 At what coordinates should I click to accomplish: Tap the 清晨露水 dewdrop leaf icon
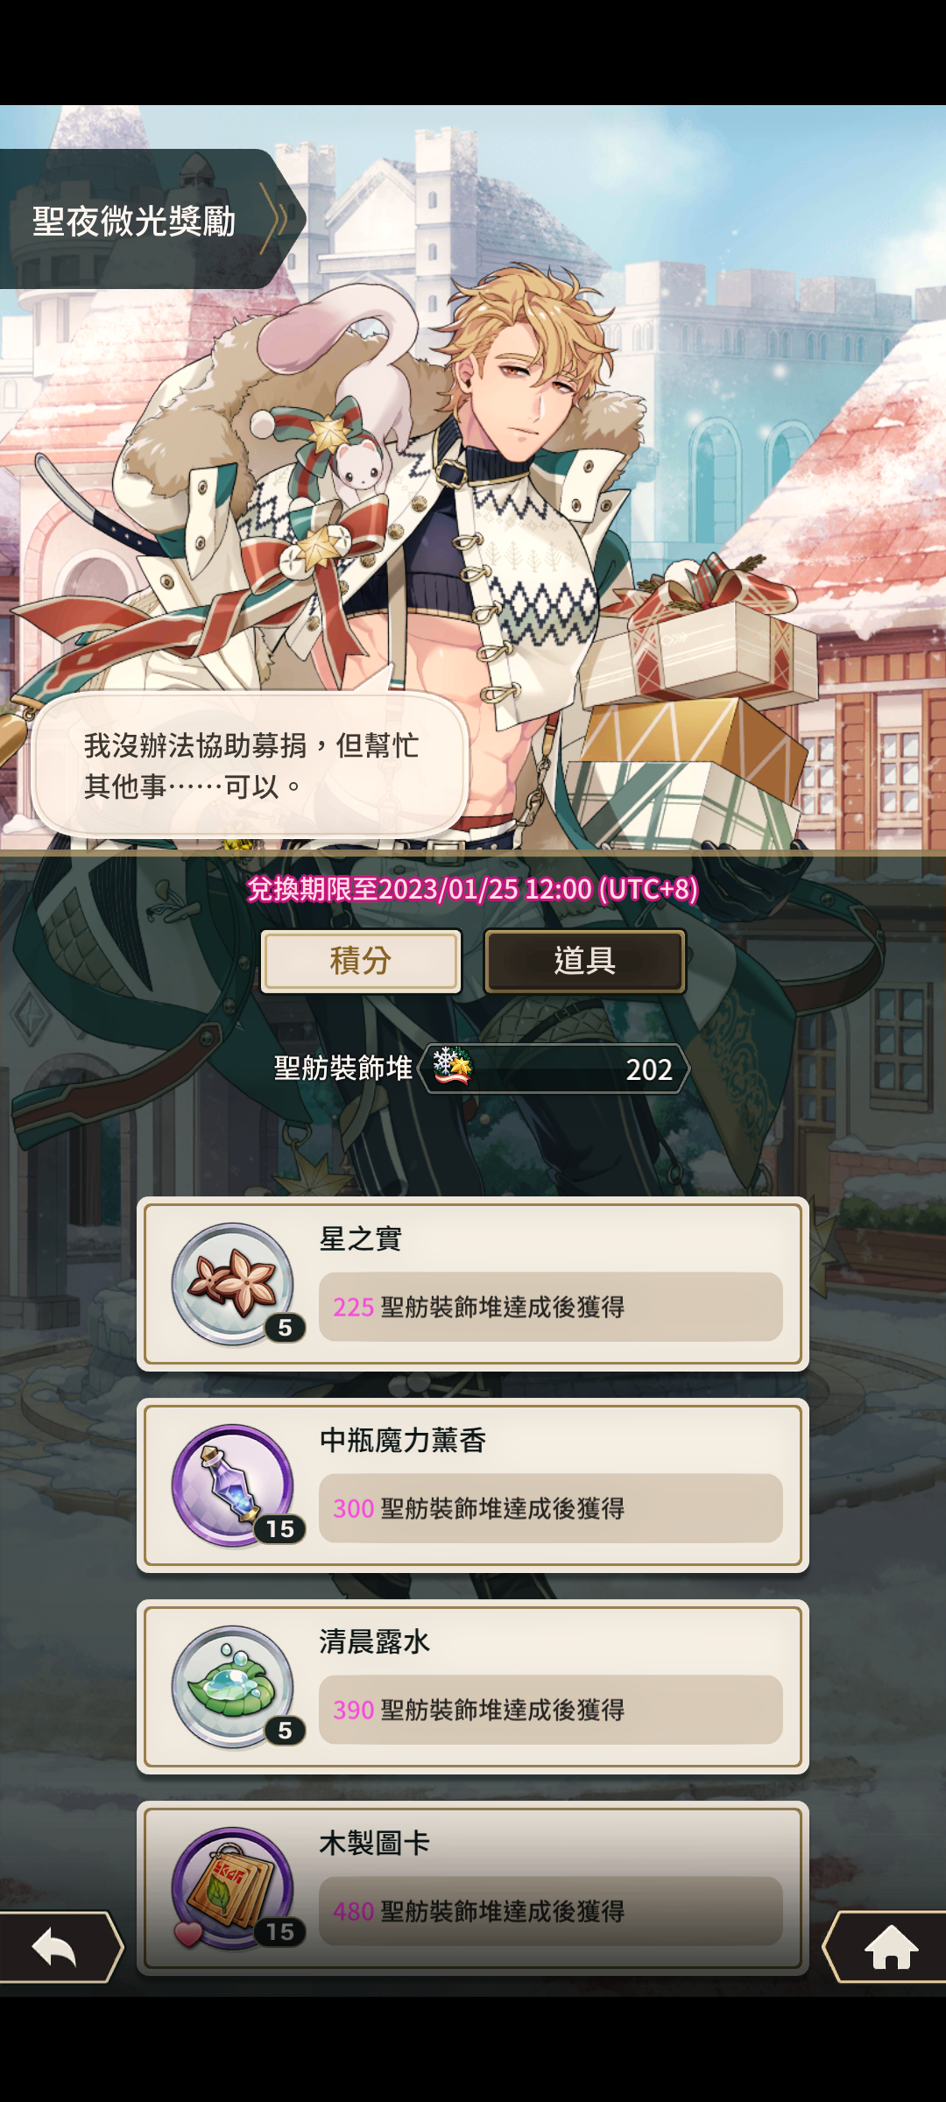point(233,1687)
